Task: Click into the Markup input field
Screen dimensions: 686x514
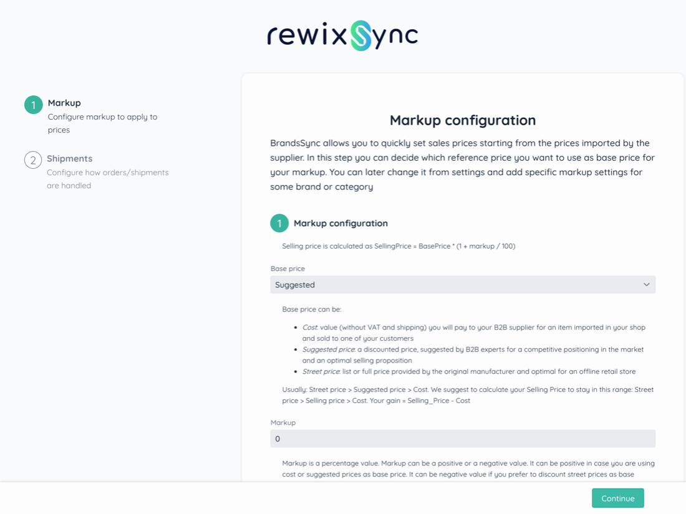Action: 461,439
